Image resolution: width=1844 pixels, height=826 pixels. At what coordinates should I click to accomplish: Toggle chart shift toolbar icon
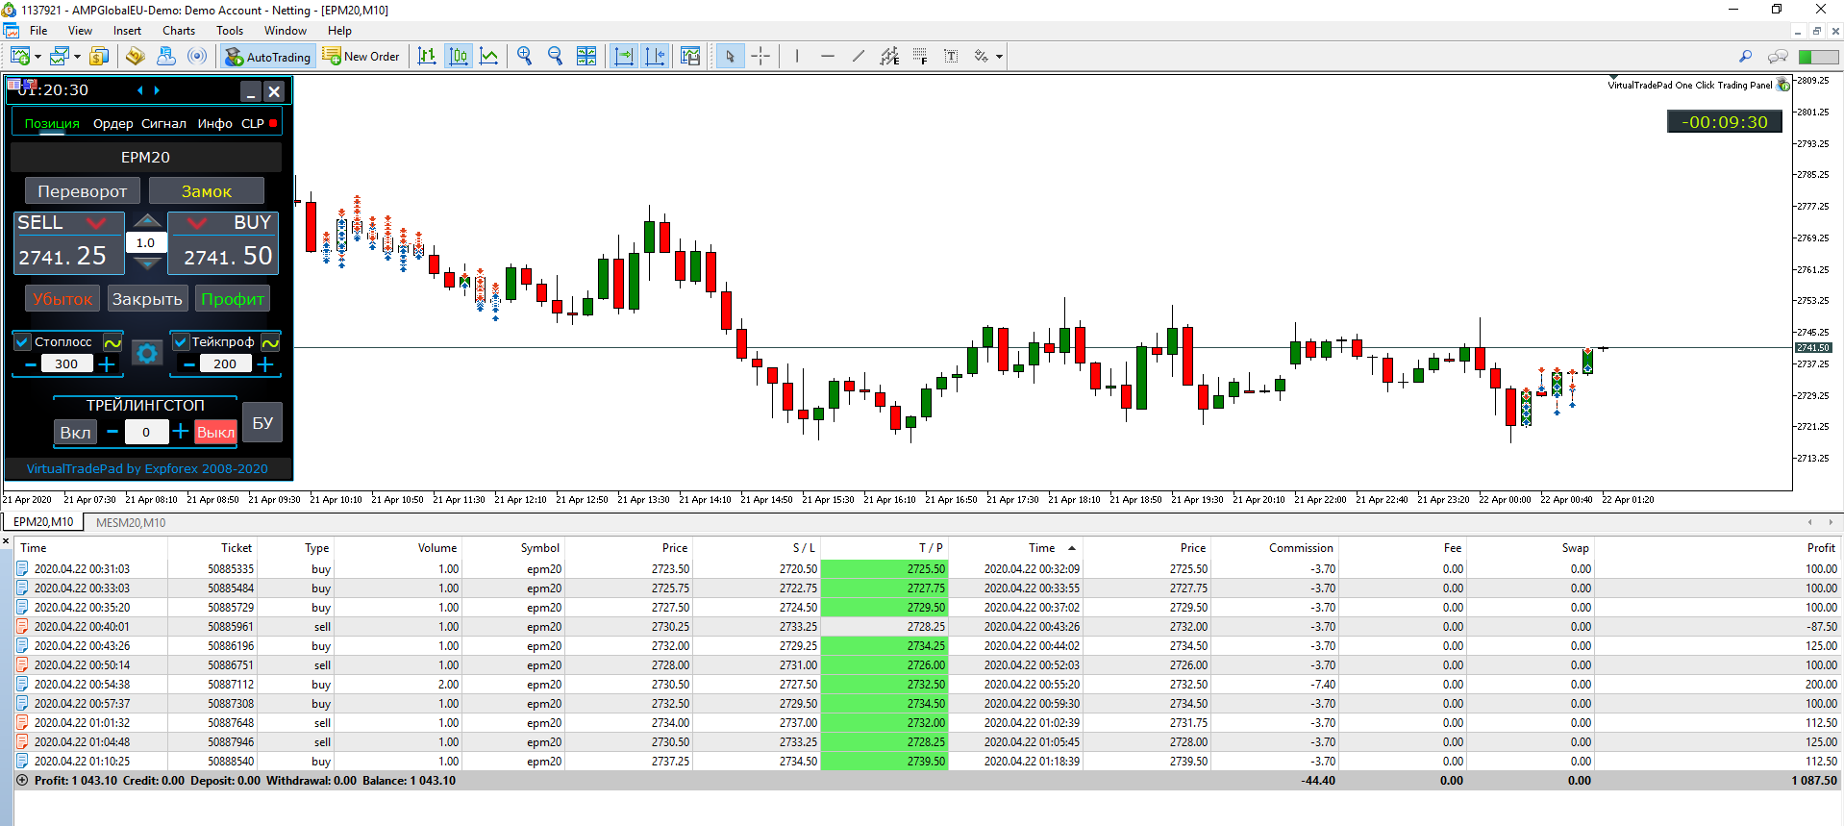(x=656, y=57)
